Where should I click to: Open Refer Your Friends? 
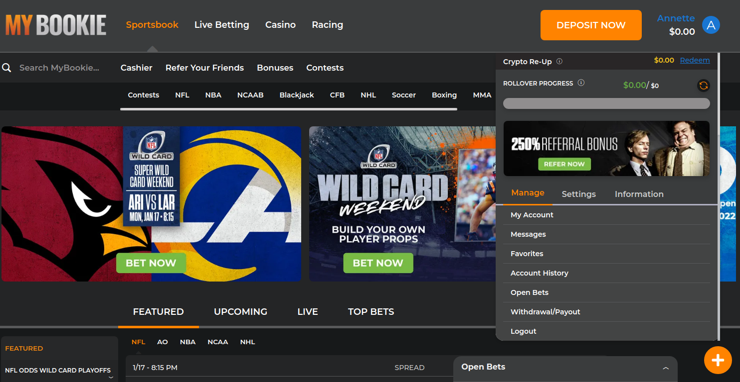(204, 68)
